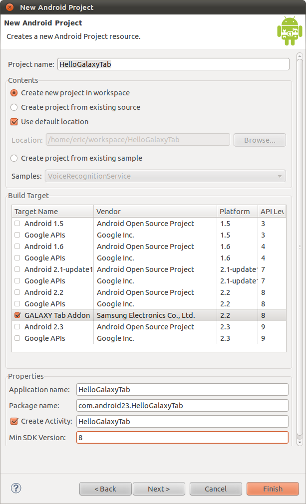Select Create new project in workspace
The width and height of the screenshot is (306, 504).
[x=14, y=93]
